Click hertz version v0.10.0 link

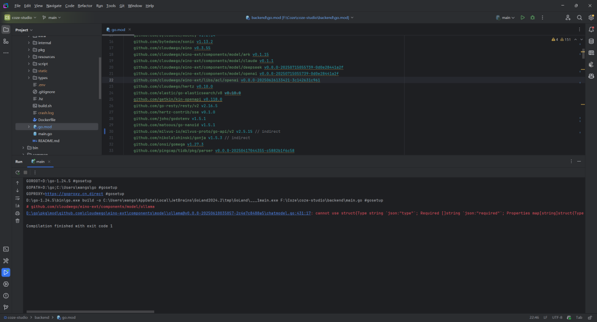pyautogui.click(x=205, y=86)
